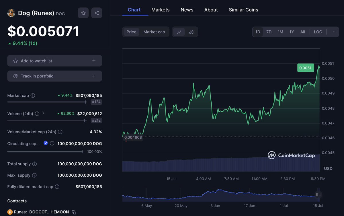Click Add to watchlist
Screen dimensions: 344x216
coord(54,61)
